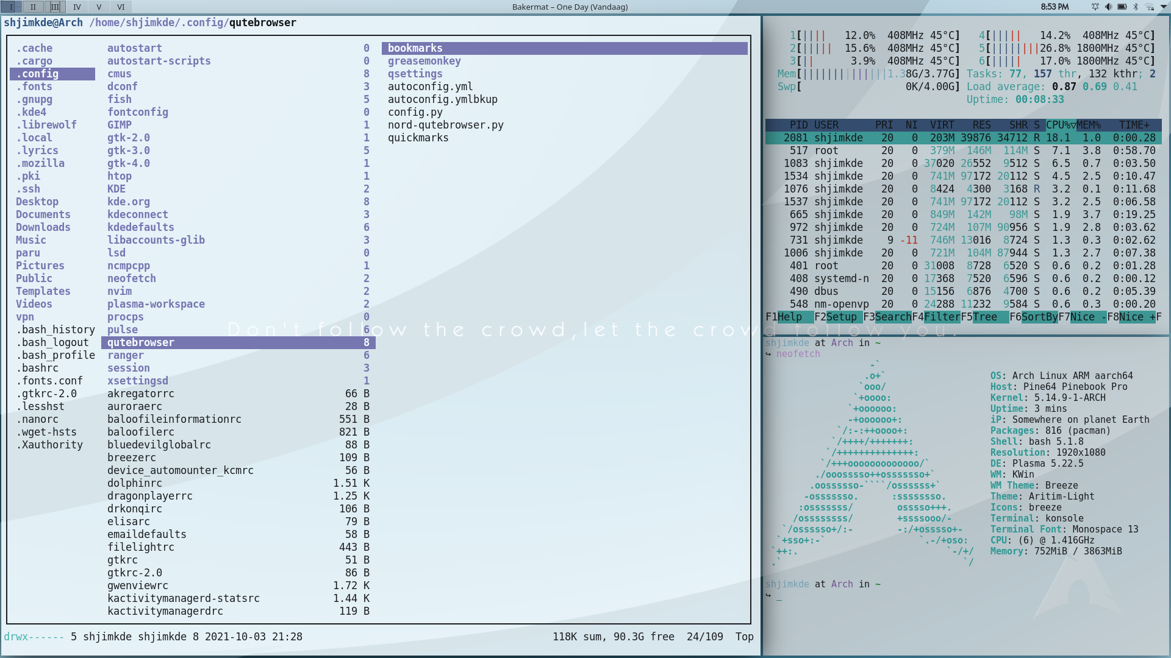
Task: Switch to virtual desktop IV
Action: tap(77, 7)
